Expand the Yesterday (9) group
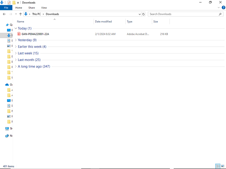Image resolution: width=226 pixels, height=169 pixels. pos(16,40)
